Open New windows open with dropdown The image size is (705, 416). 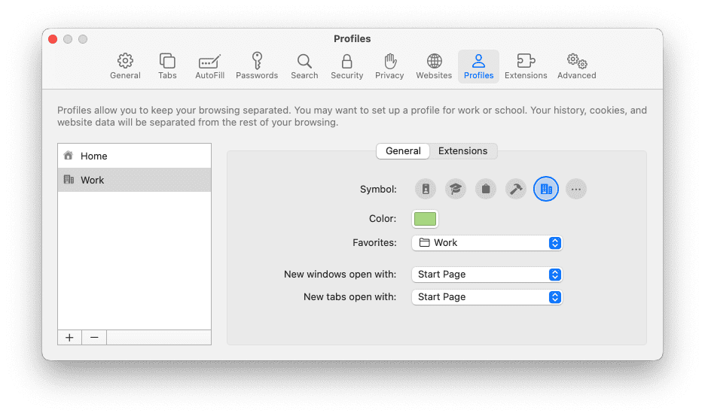(x=487, y=275)
